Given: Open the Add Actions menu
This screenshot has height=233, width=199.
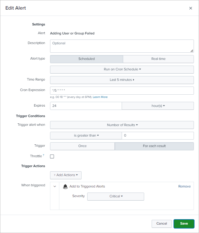Looking at the screenshot, I should (66, 175).
